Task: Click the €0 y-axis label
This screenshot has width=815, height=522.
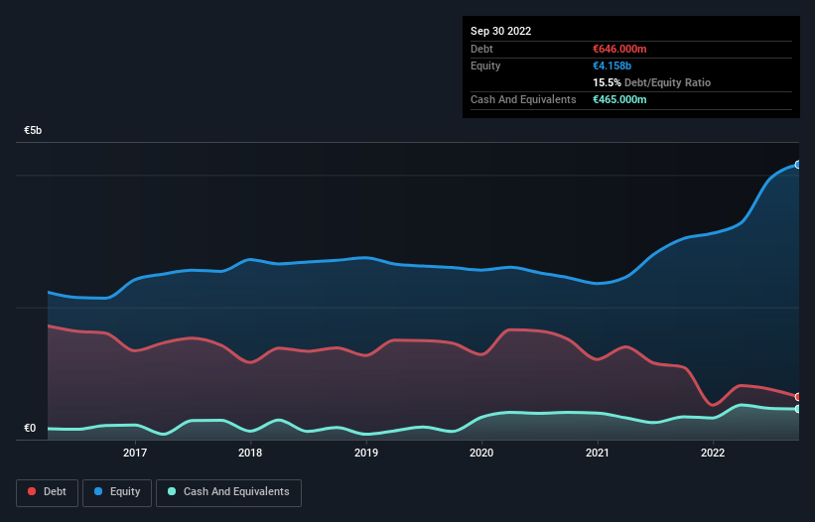Action: coord(30,429)
